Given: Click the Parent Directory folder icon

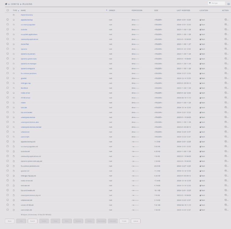Looking at the screenshot, I should (x=14, y=15).
